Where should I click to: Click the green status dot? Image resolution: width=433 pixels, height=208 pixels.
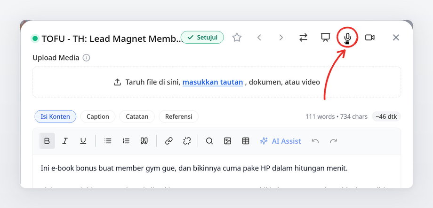35,39
